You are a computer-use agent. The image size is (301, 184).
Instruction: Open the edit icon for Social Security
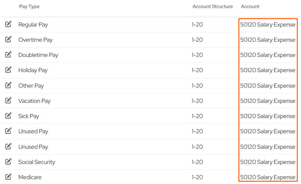(8, 162)
